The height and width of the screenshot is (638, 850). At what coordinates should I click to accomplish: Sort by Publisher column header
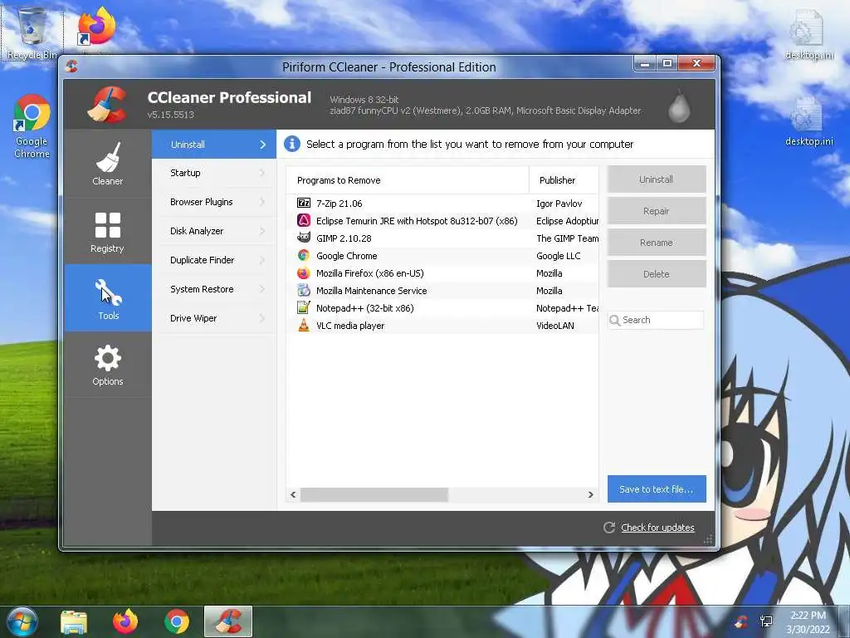[564, 180]
